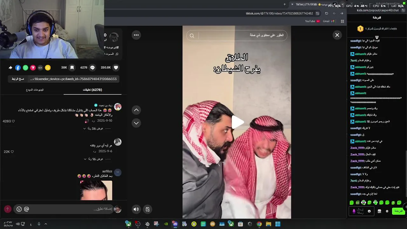Go to previous video with up chevron
The image size is (407, 229).
136,110
